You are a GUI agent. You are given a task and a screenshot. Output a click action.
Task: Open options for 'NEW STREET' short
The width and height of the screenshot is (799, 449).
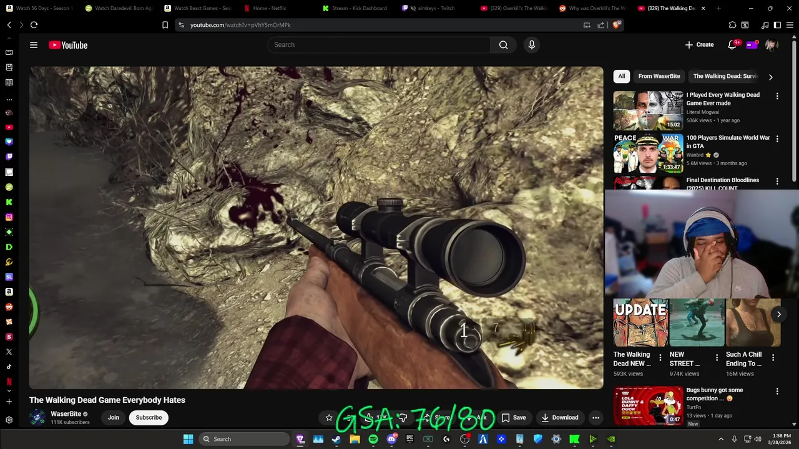(x=717, y=358)
